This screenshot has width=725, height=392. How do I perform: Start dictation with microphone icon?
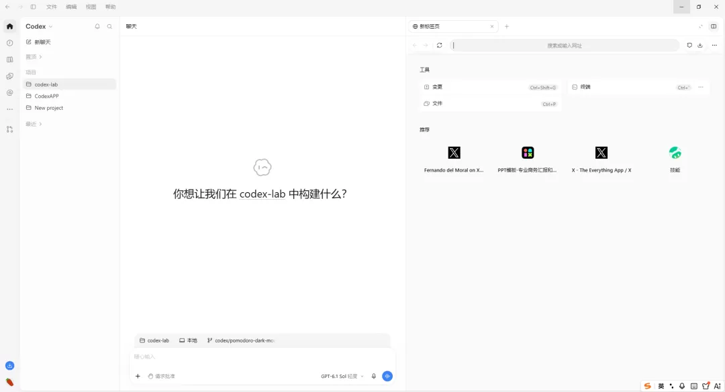pos(374,377)
